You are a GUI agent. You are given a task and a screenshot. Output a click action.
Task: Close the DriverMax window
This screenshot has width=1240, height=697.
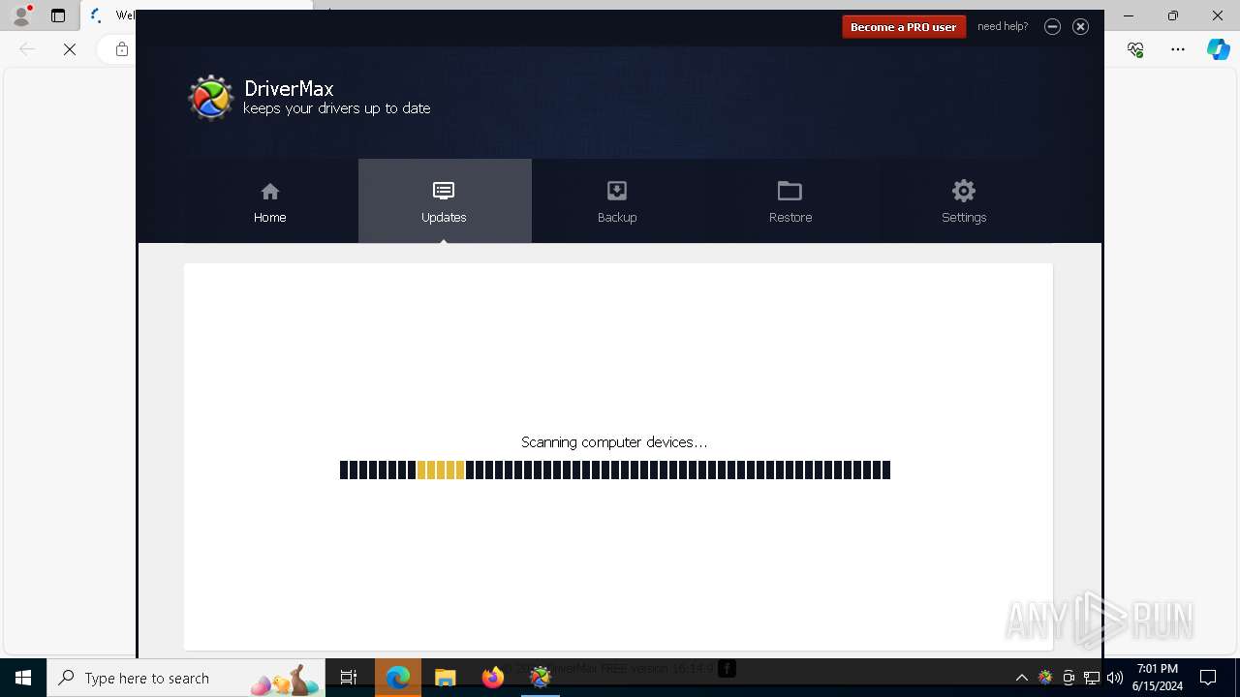point(1080,26)
